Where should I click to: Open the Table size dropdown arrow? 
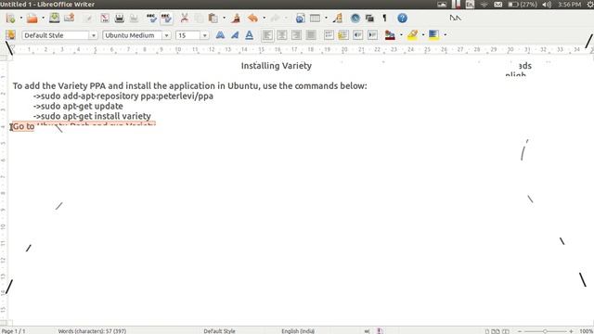point(326,18)
